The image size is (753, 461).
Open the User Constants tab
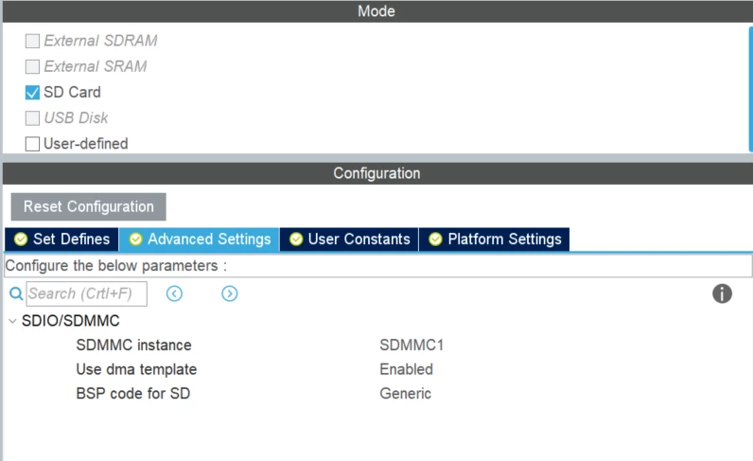349,239
